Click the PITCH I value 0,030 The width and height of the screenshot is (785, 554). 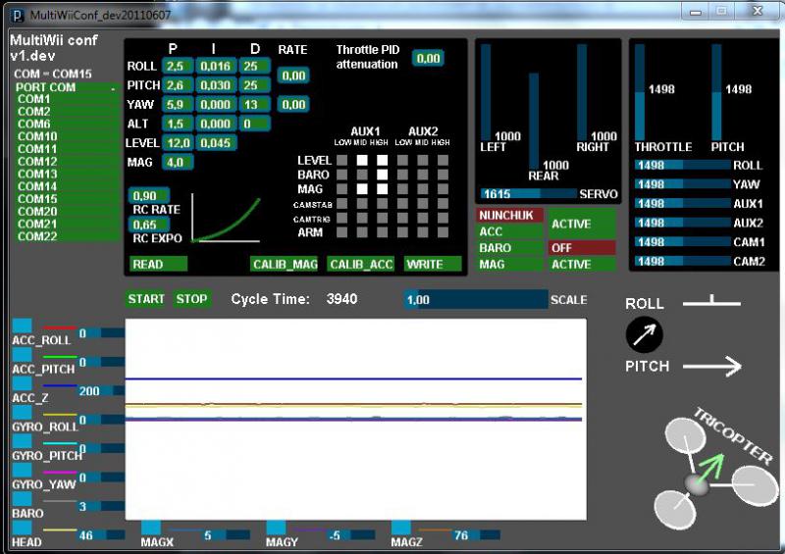tap(215, 85)
